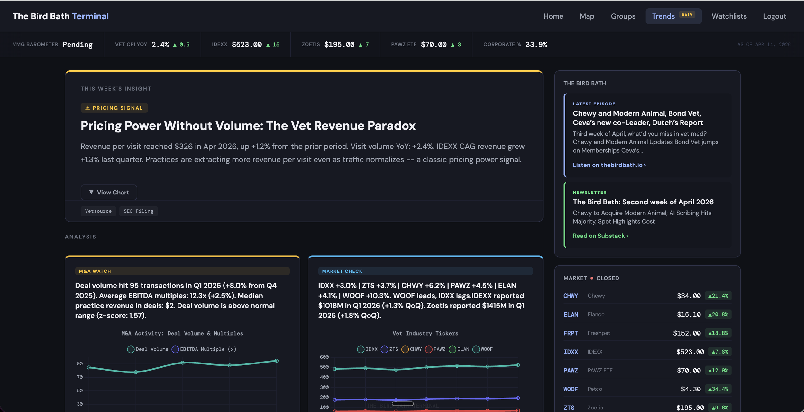Image resolution: width=804 pixels, height=412 pixels.
Task: Click the BETA badge on Trends
Action: 687,14
